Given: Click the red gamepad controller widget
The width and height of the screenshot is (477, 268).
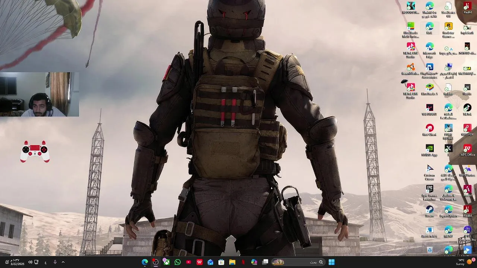Looking at the screenshot, I should tap(35, 151).
